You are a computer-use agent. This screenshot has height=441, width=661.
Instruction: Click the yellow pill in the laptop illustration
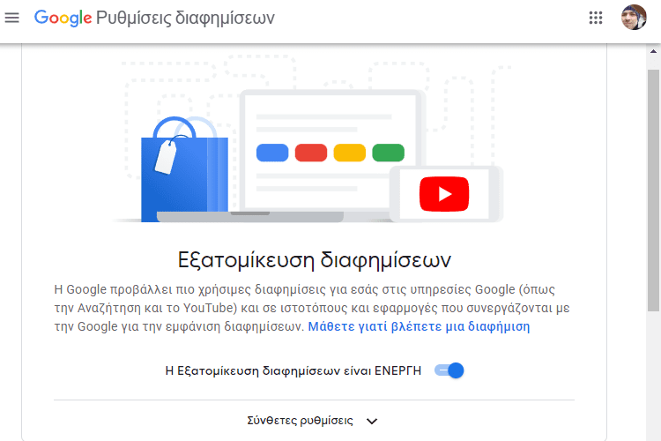(350, 153)
